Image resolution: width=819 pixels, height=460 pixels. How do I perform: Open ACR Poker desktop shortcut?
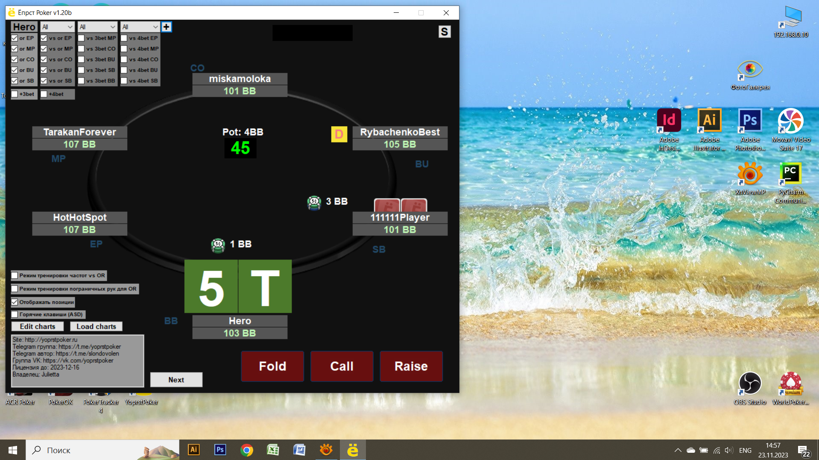[20, 400]
